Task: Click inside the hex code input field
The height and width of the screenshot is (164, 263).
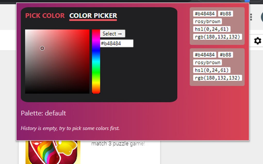Action: click(x=117, y=43)
